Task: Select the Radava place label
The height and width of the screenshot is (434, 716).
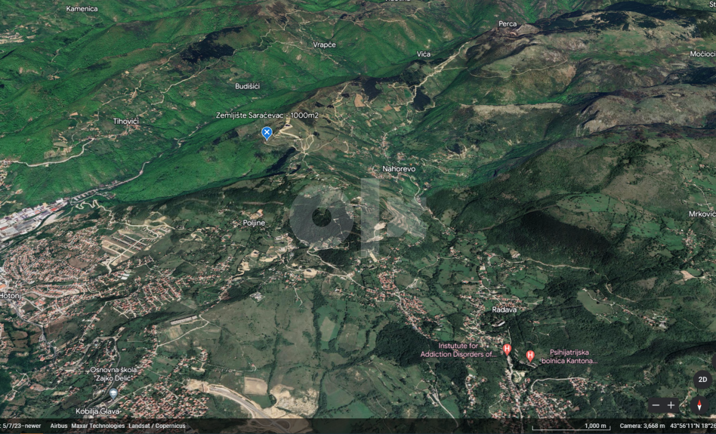Action: point(504,309)
